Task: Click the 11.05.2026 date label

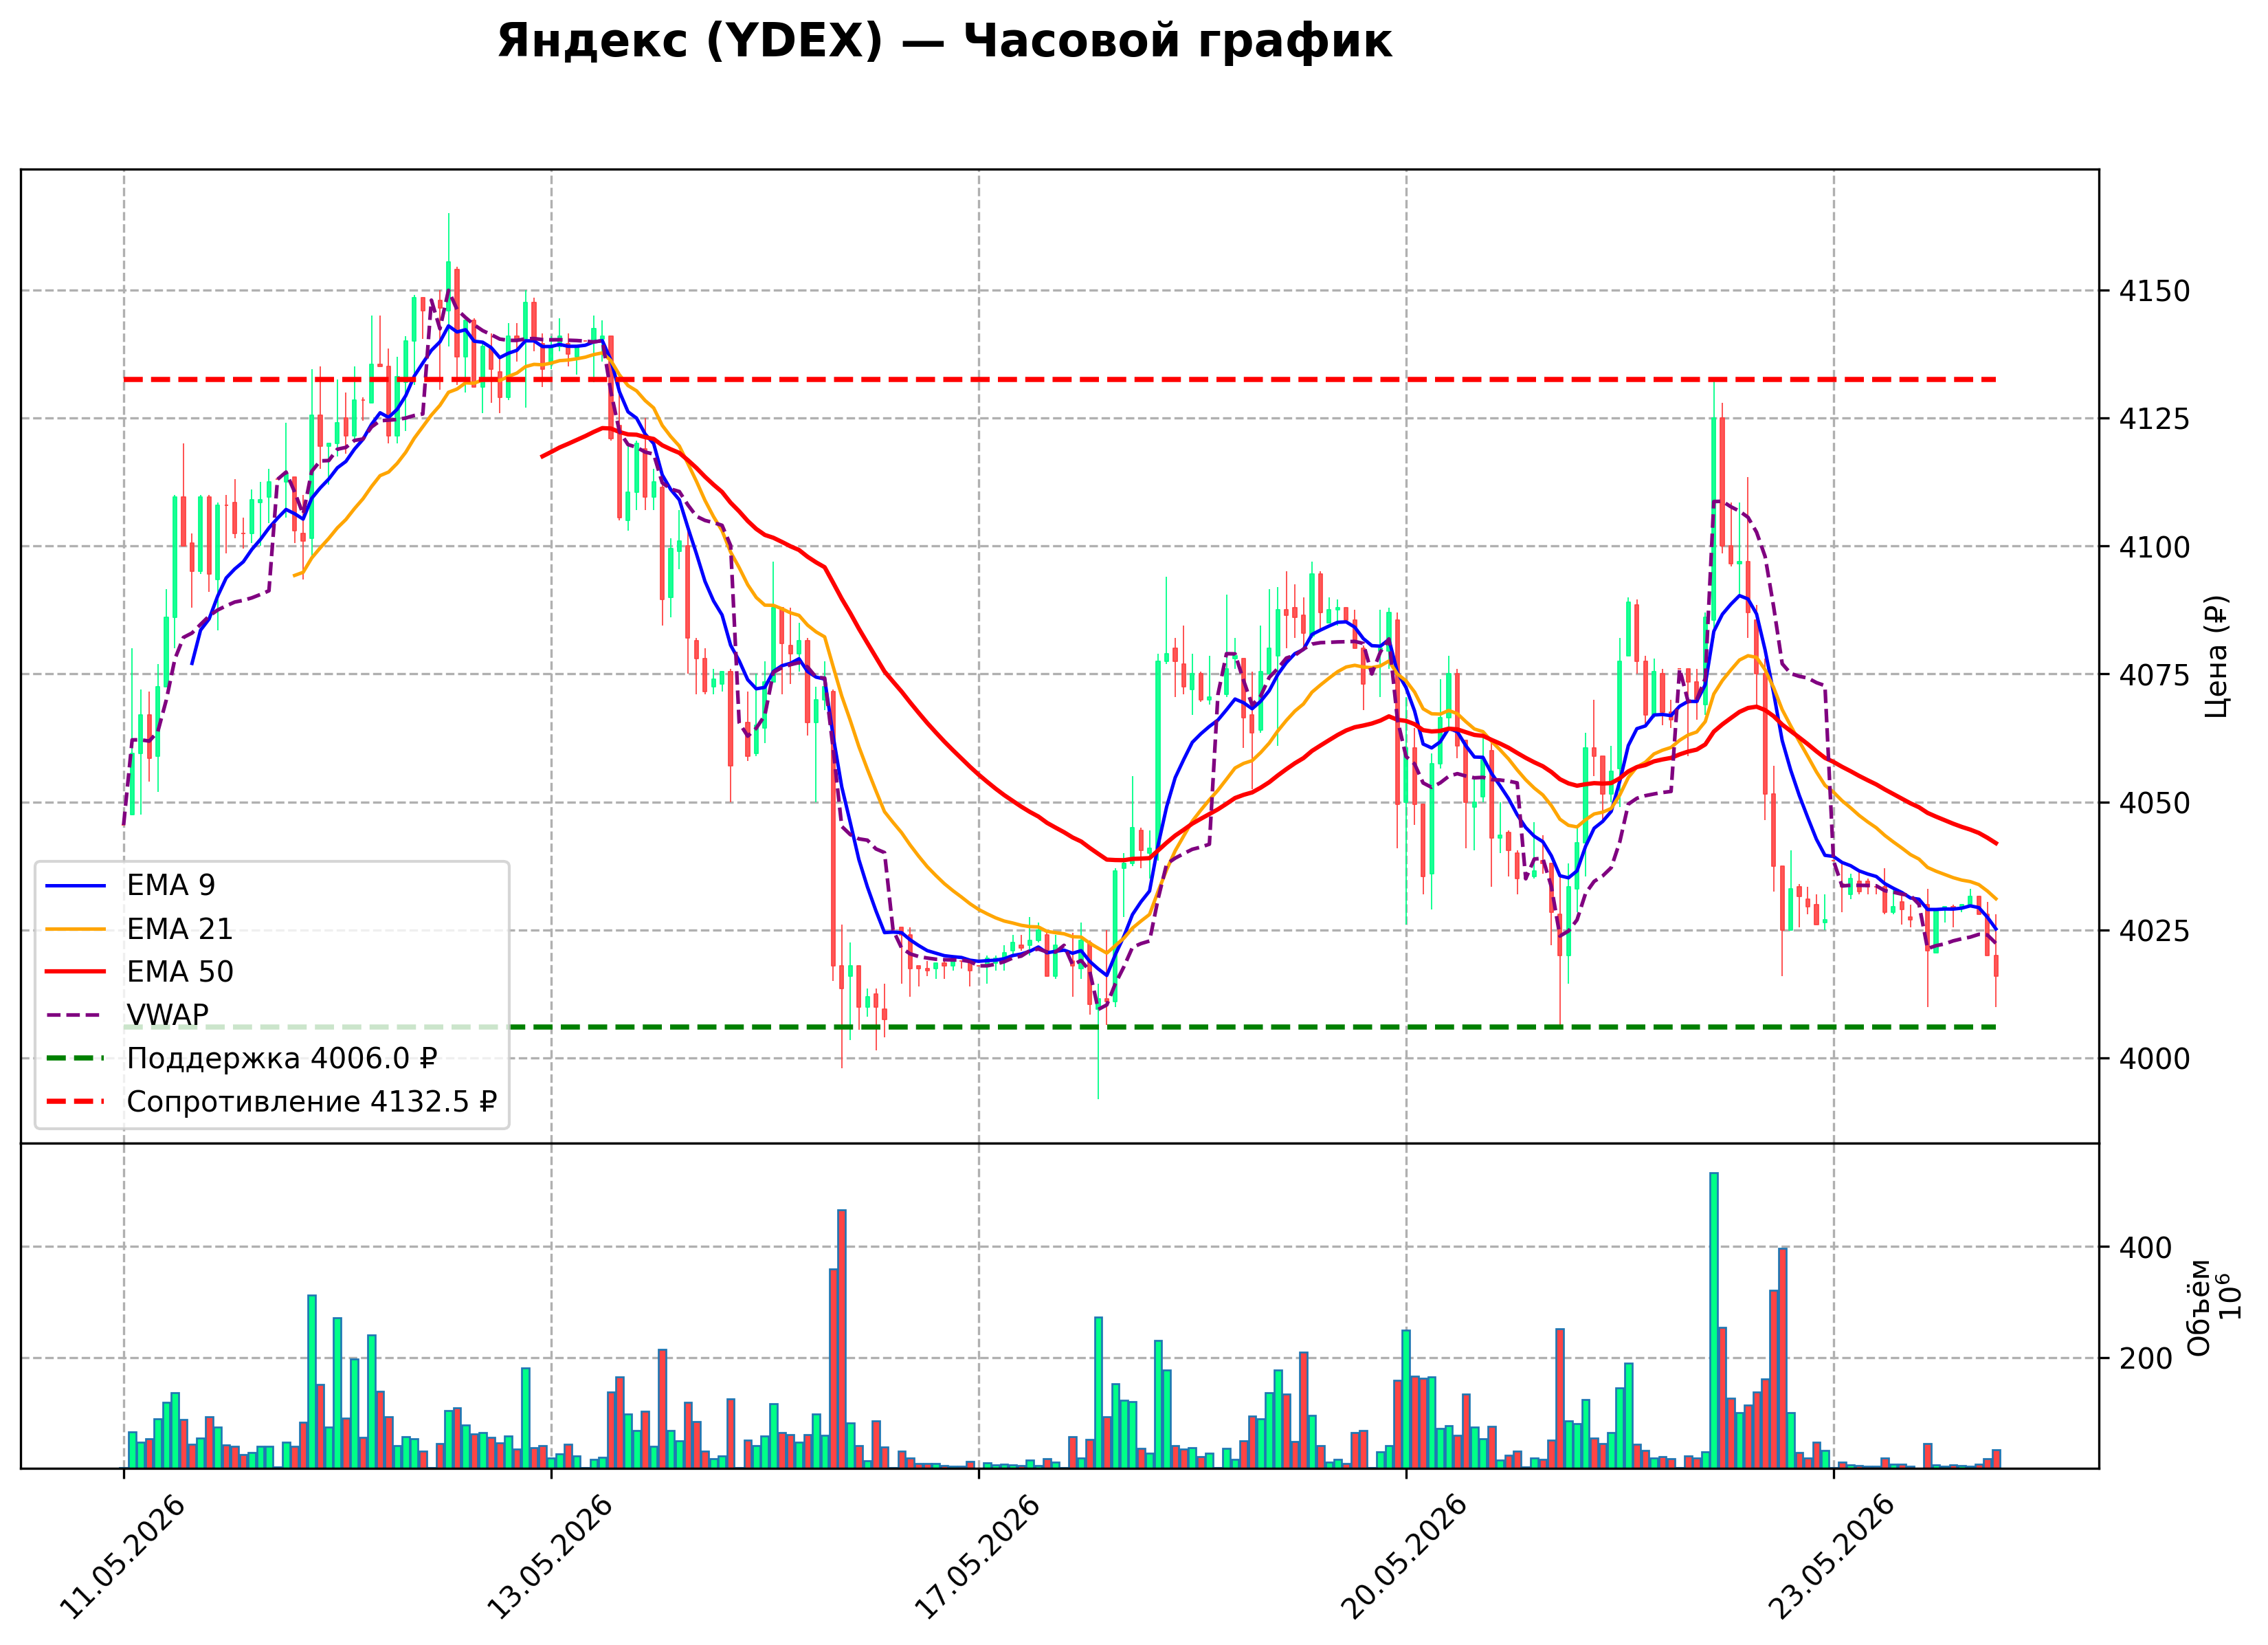Action: click(x=122, y=1557)
